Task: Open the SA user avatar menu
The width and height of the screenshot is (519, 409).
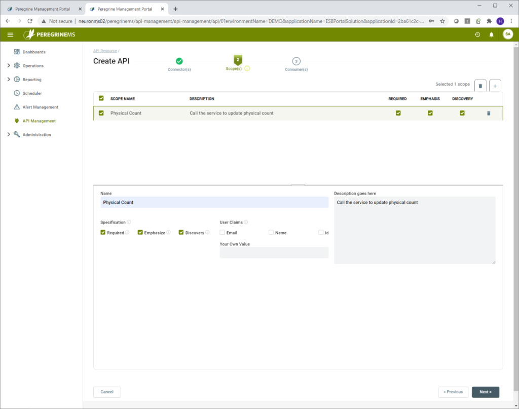Action: click(508, 34)
